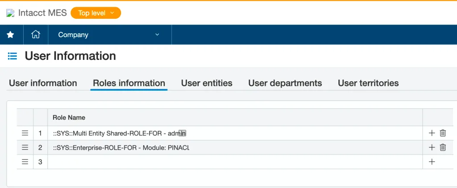This screenshot has height=188, width=457.
Task: Delete role row 1 with trash icon
Action: click(443, 133)
